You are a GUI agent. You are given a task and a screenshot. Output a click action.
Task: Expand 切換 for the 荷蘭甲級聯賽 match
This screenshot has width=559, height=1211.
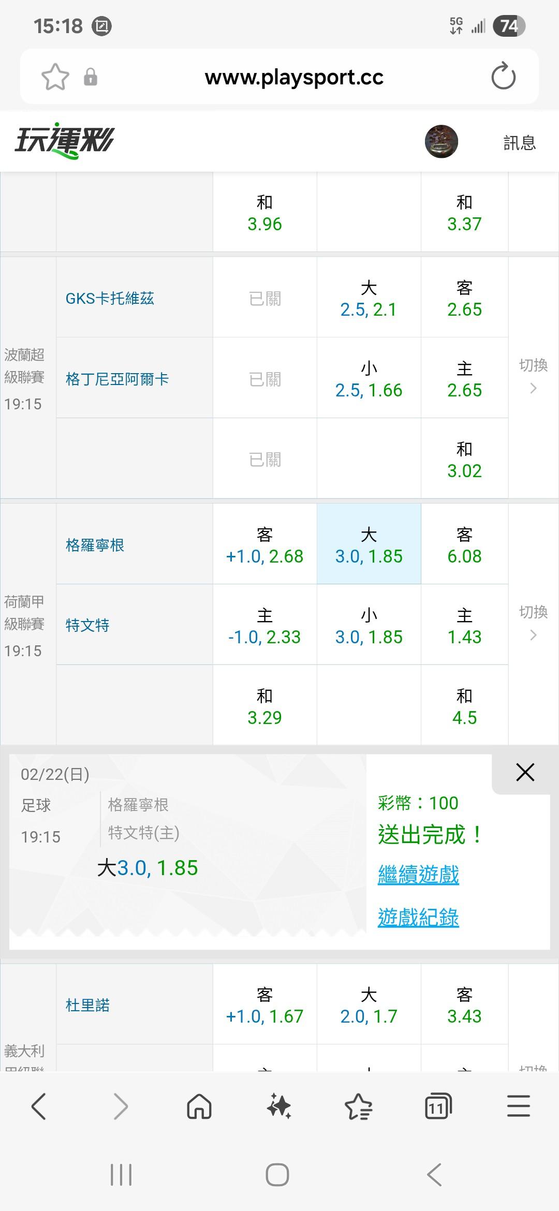(533, 624)
